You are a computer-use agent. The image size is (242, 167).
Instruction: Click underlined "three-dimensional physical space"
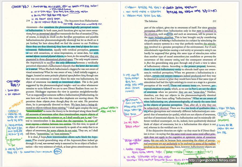pos(56,59)
